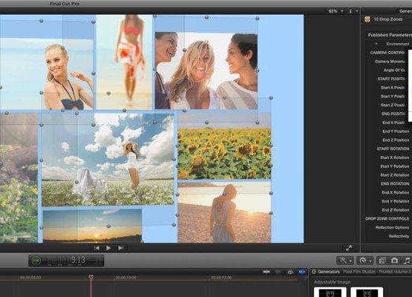Open the magic wand dropdown arrow
412x297 pixels.
351,261
